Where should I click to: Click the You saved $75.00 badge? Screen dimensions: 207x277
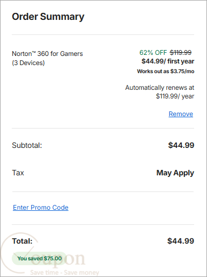pos(39,258)
